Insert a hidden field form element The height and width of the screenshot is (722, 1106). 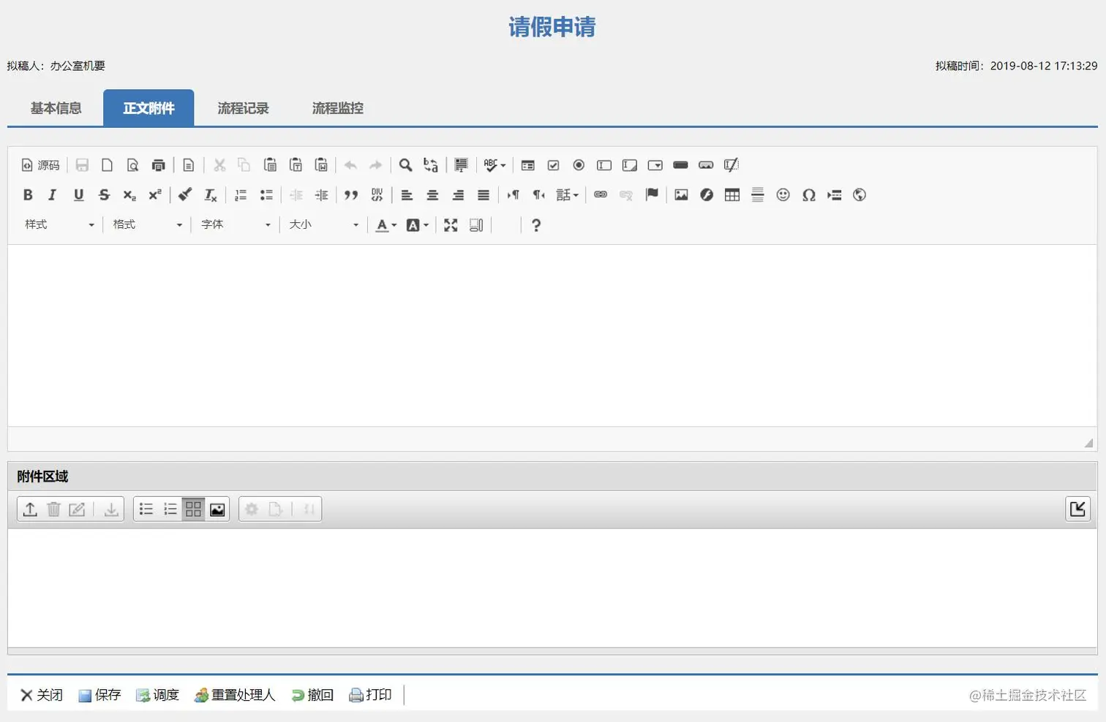(x=731, y=165)
